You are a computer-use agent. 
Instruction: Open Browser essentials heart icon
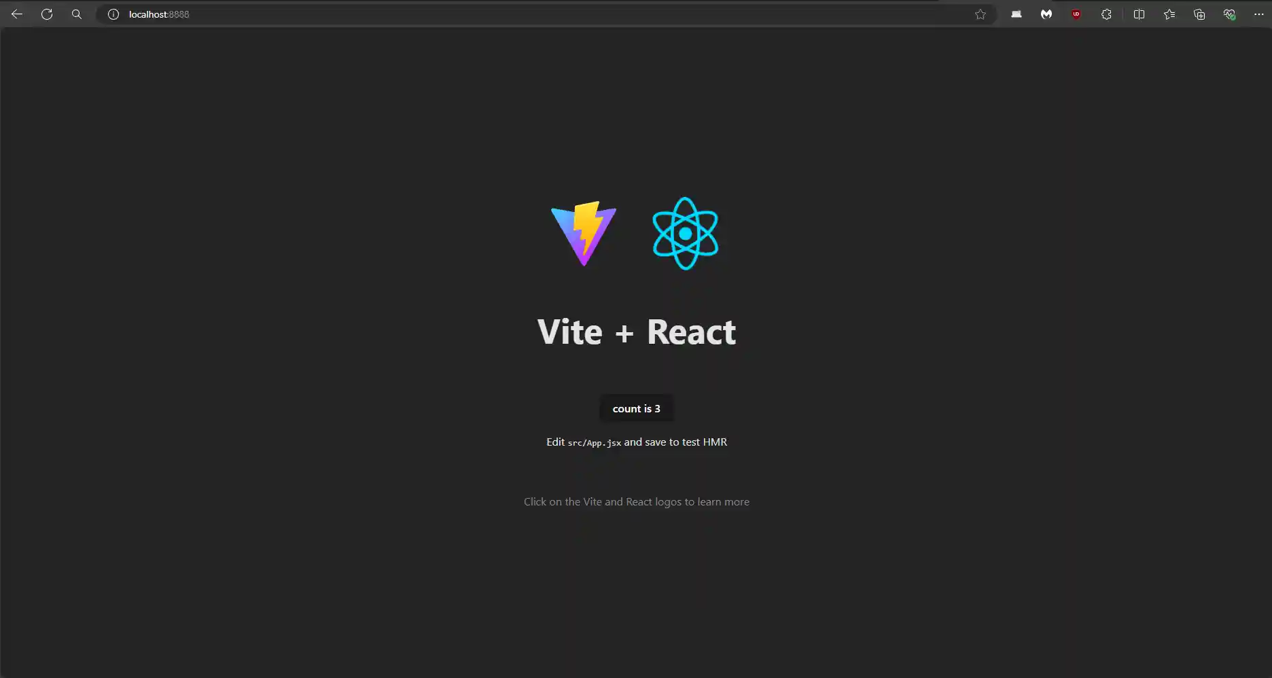pyautogui.click(x=1229, y=14)
